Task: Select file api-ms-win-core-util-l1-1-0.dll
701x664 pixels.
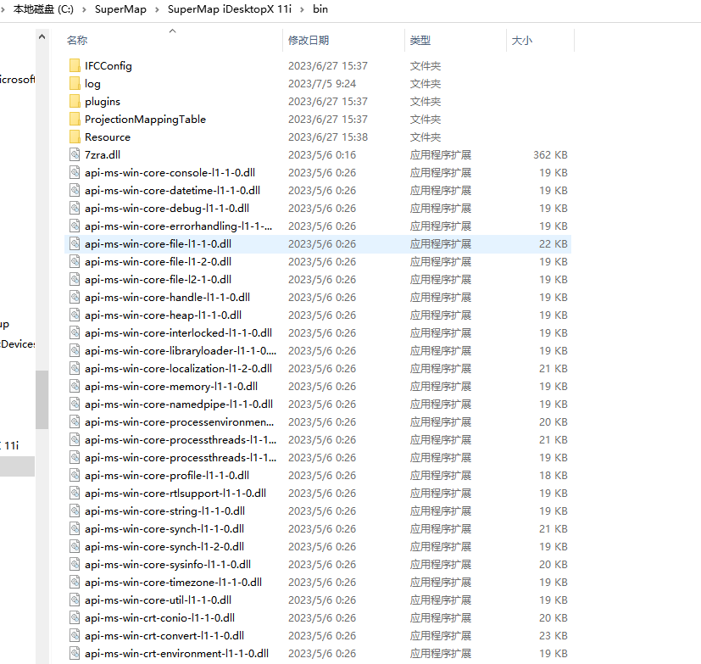Action: 317,600
